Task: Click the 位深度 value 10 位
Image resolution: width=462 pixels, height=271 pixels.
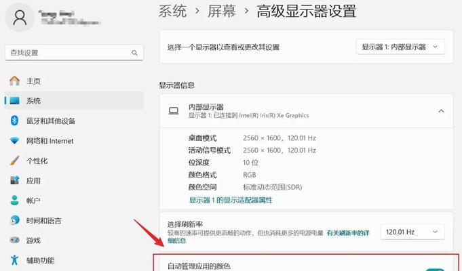Action: (x=251, y=163)
